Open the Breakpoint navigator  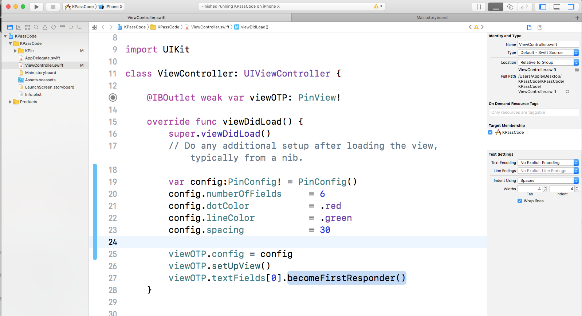pos(71,27)
